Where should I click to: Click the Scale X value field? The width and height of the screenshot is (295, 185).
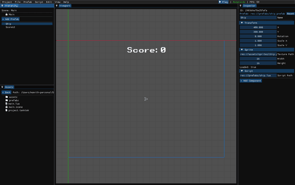258,41
